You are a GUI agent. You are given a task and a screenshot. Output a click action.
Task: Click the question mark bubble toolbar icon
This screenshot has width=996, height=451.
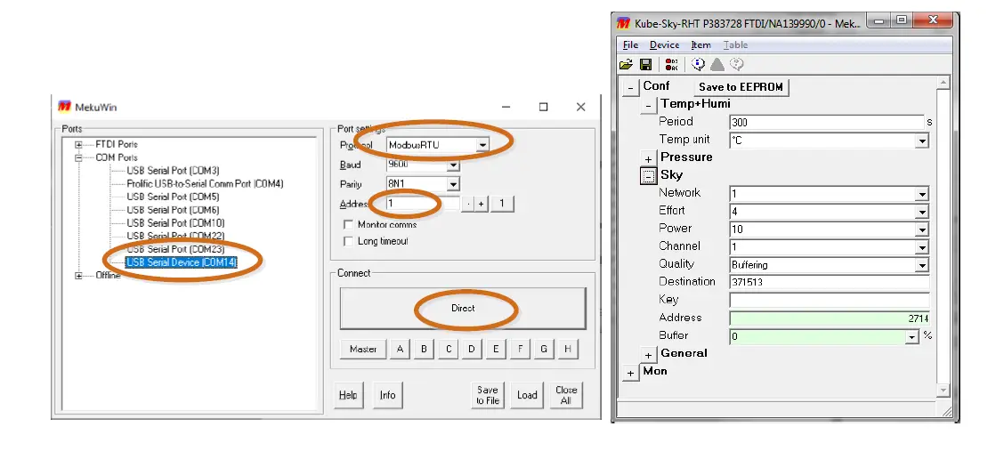736,64
